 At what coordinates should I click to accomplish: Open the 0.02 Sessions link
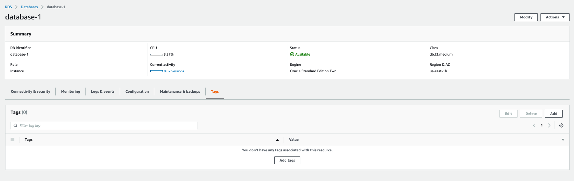click(x=174, y=71)
